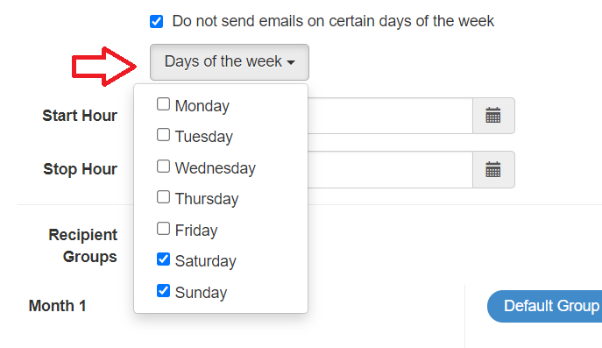Screen dimensions: 602x348
Task: Check the Tuesday checkbox
Action: point(163,135)
